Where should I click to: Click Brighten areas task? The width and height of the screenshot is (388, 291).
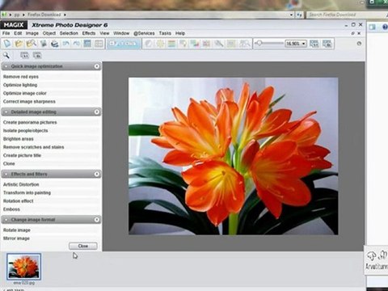click(19, 139)
